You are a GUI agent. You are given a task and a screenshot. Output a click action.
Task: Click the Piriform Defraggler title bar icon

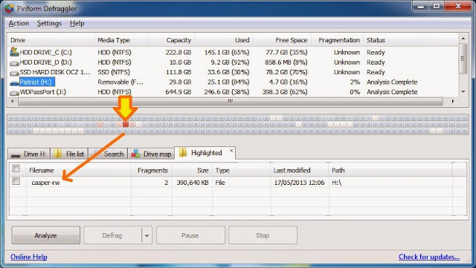pyautogui.click(x=9, y=8)
